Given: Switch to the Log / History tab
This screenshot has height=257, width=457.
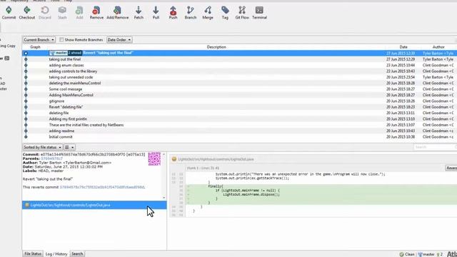Looking at the screenshot, I should click(56, 254).
